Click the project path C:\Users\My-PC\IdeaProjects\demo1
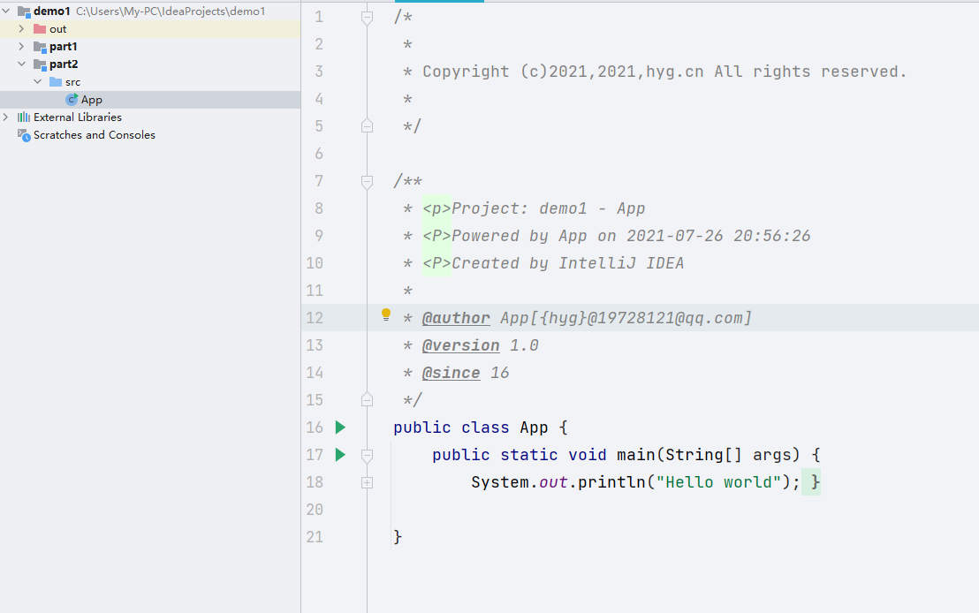Viewport: 979px width, 613px height. [171, 11]
